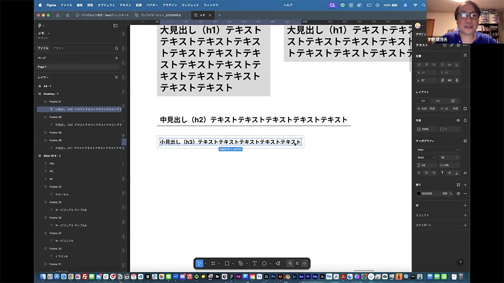Remove the 000000 fill with minus icon
The width and height of the screenshot is (504, 283).
point(465,194)
